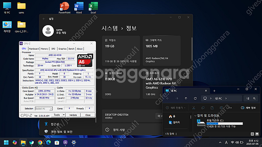
Task: Select 홈 in Explorer navigation pane
Action: point(172,116)
